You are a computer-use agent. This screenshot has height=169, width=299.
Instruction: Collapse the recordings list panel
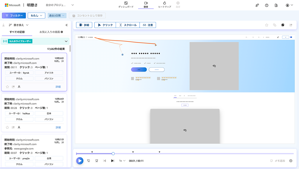click(66, 25)
